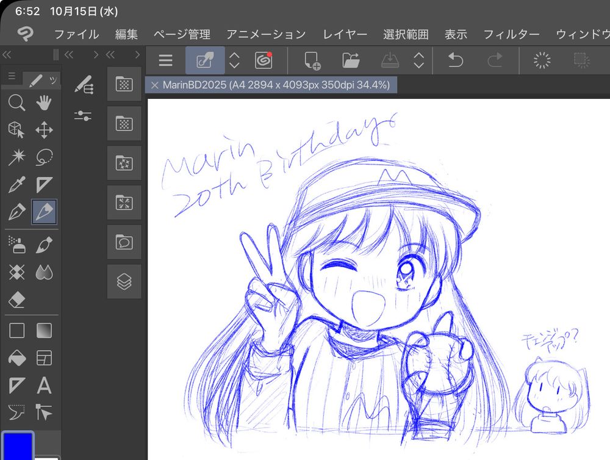
Task: Select the Gradient tool
Action: point(44,331)
